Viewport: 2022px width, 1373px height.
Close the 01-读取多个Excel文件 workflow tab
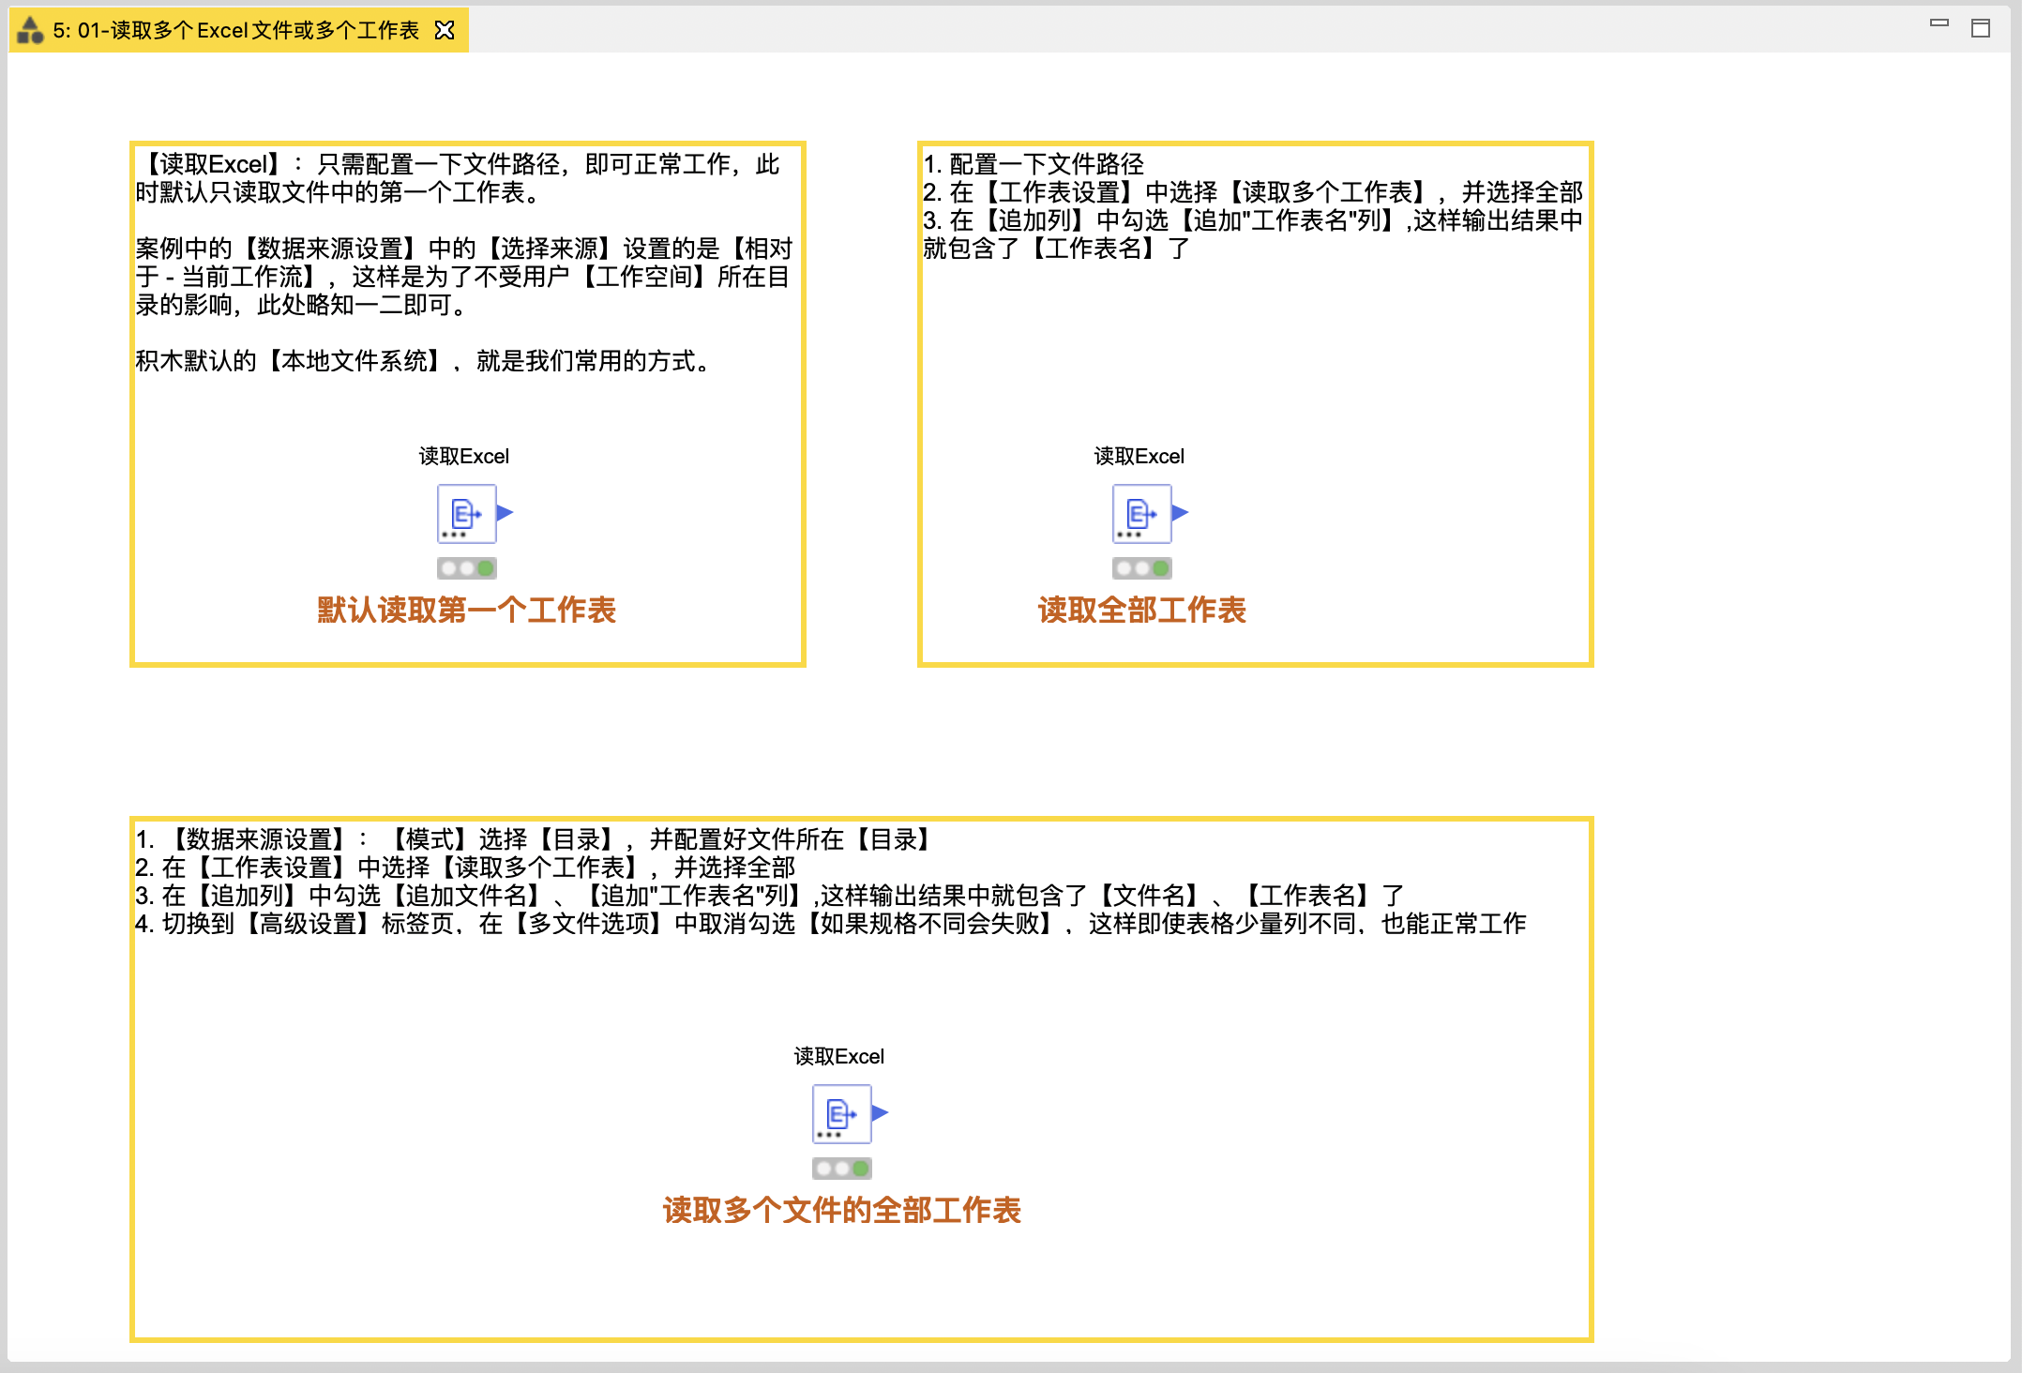445,30
